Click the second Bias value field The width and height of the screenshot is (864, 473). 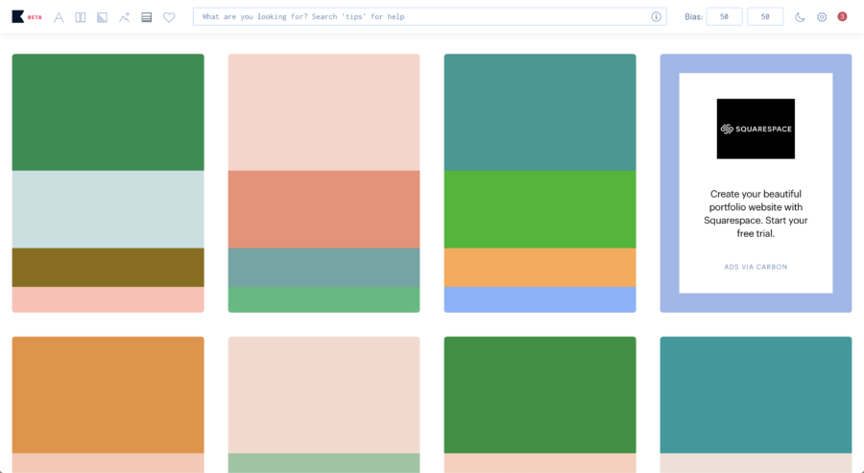click(x=765, y=16)
